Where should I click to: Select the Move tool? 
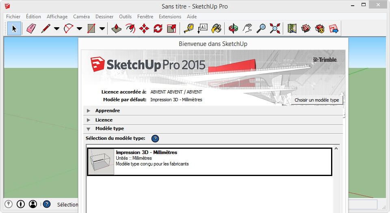click(144, 28)
